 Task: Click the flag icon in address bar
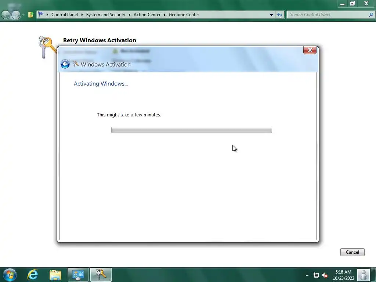(x=41, y=14)
